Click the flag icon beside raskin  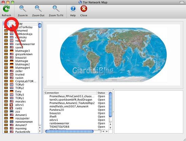[x=12, y=78]
